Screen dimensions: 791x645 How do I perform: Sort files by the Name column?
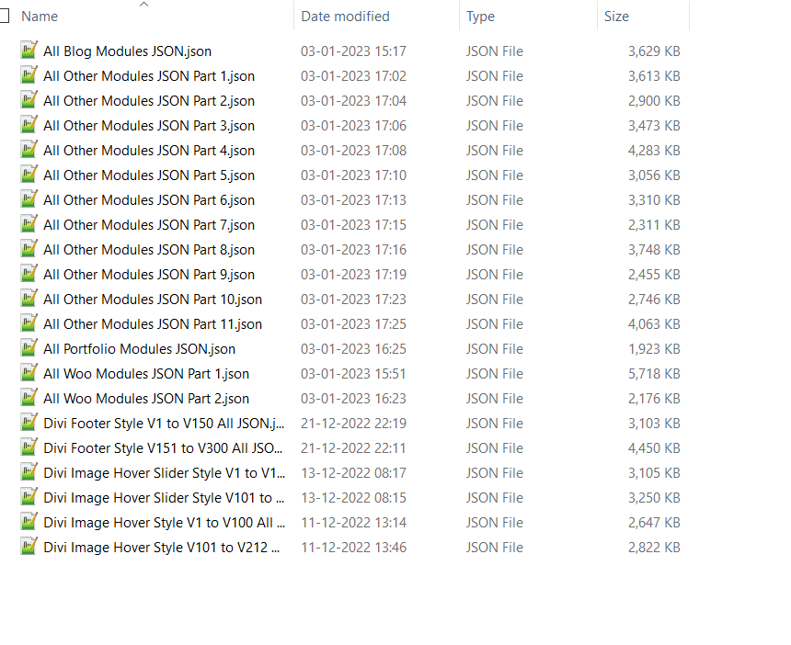(x=40, y=17)
